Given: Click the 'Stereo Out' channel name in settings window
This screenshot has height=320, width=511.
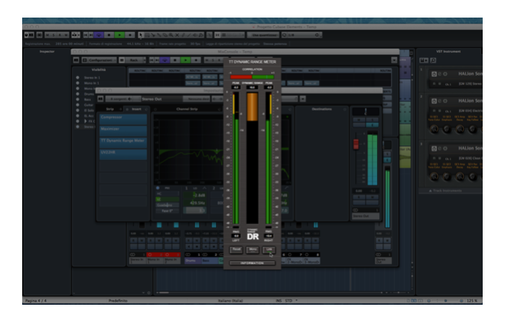Looking at the screenshot, I should tap(152, 99).
